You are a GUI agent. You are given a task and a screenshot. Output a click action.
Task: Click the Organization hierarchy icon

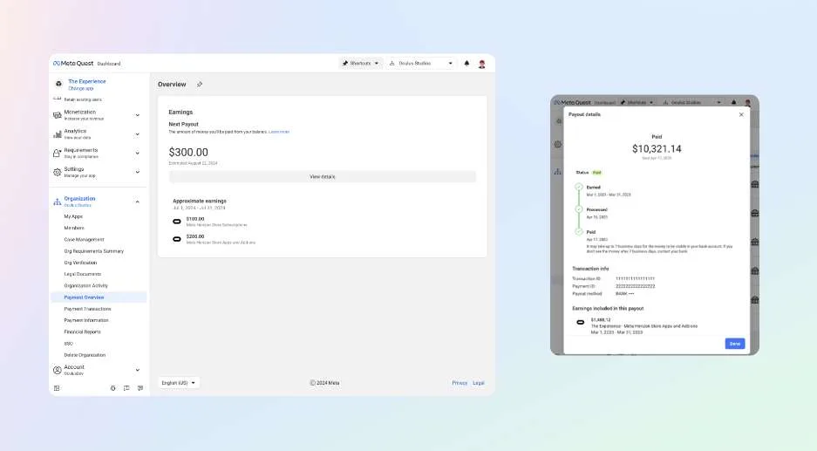[58, 202]
